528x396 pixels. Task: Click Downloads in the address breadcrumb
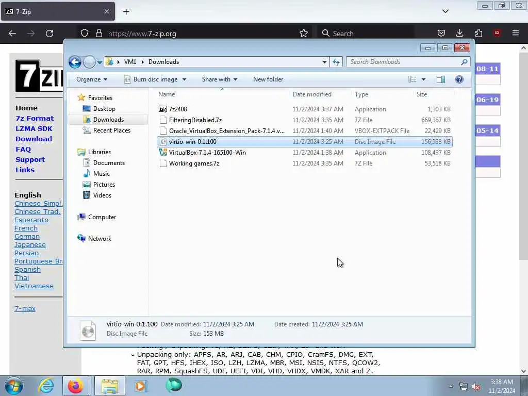[x=163, y=62]
